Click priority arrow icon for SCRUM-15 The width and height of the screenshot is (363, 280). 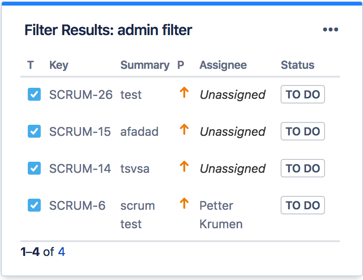tap(184, 130)
